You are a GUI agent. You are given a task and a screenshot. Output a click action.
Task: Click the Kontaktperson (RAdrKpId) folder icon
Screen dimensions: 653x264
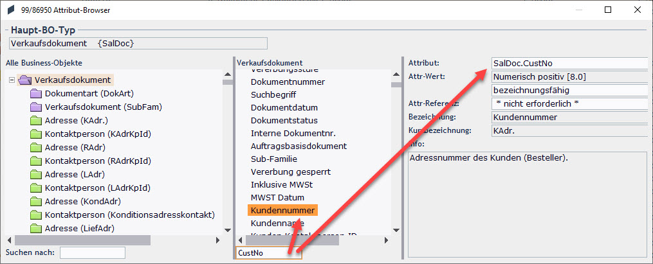[x=37, y=161]
